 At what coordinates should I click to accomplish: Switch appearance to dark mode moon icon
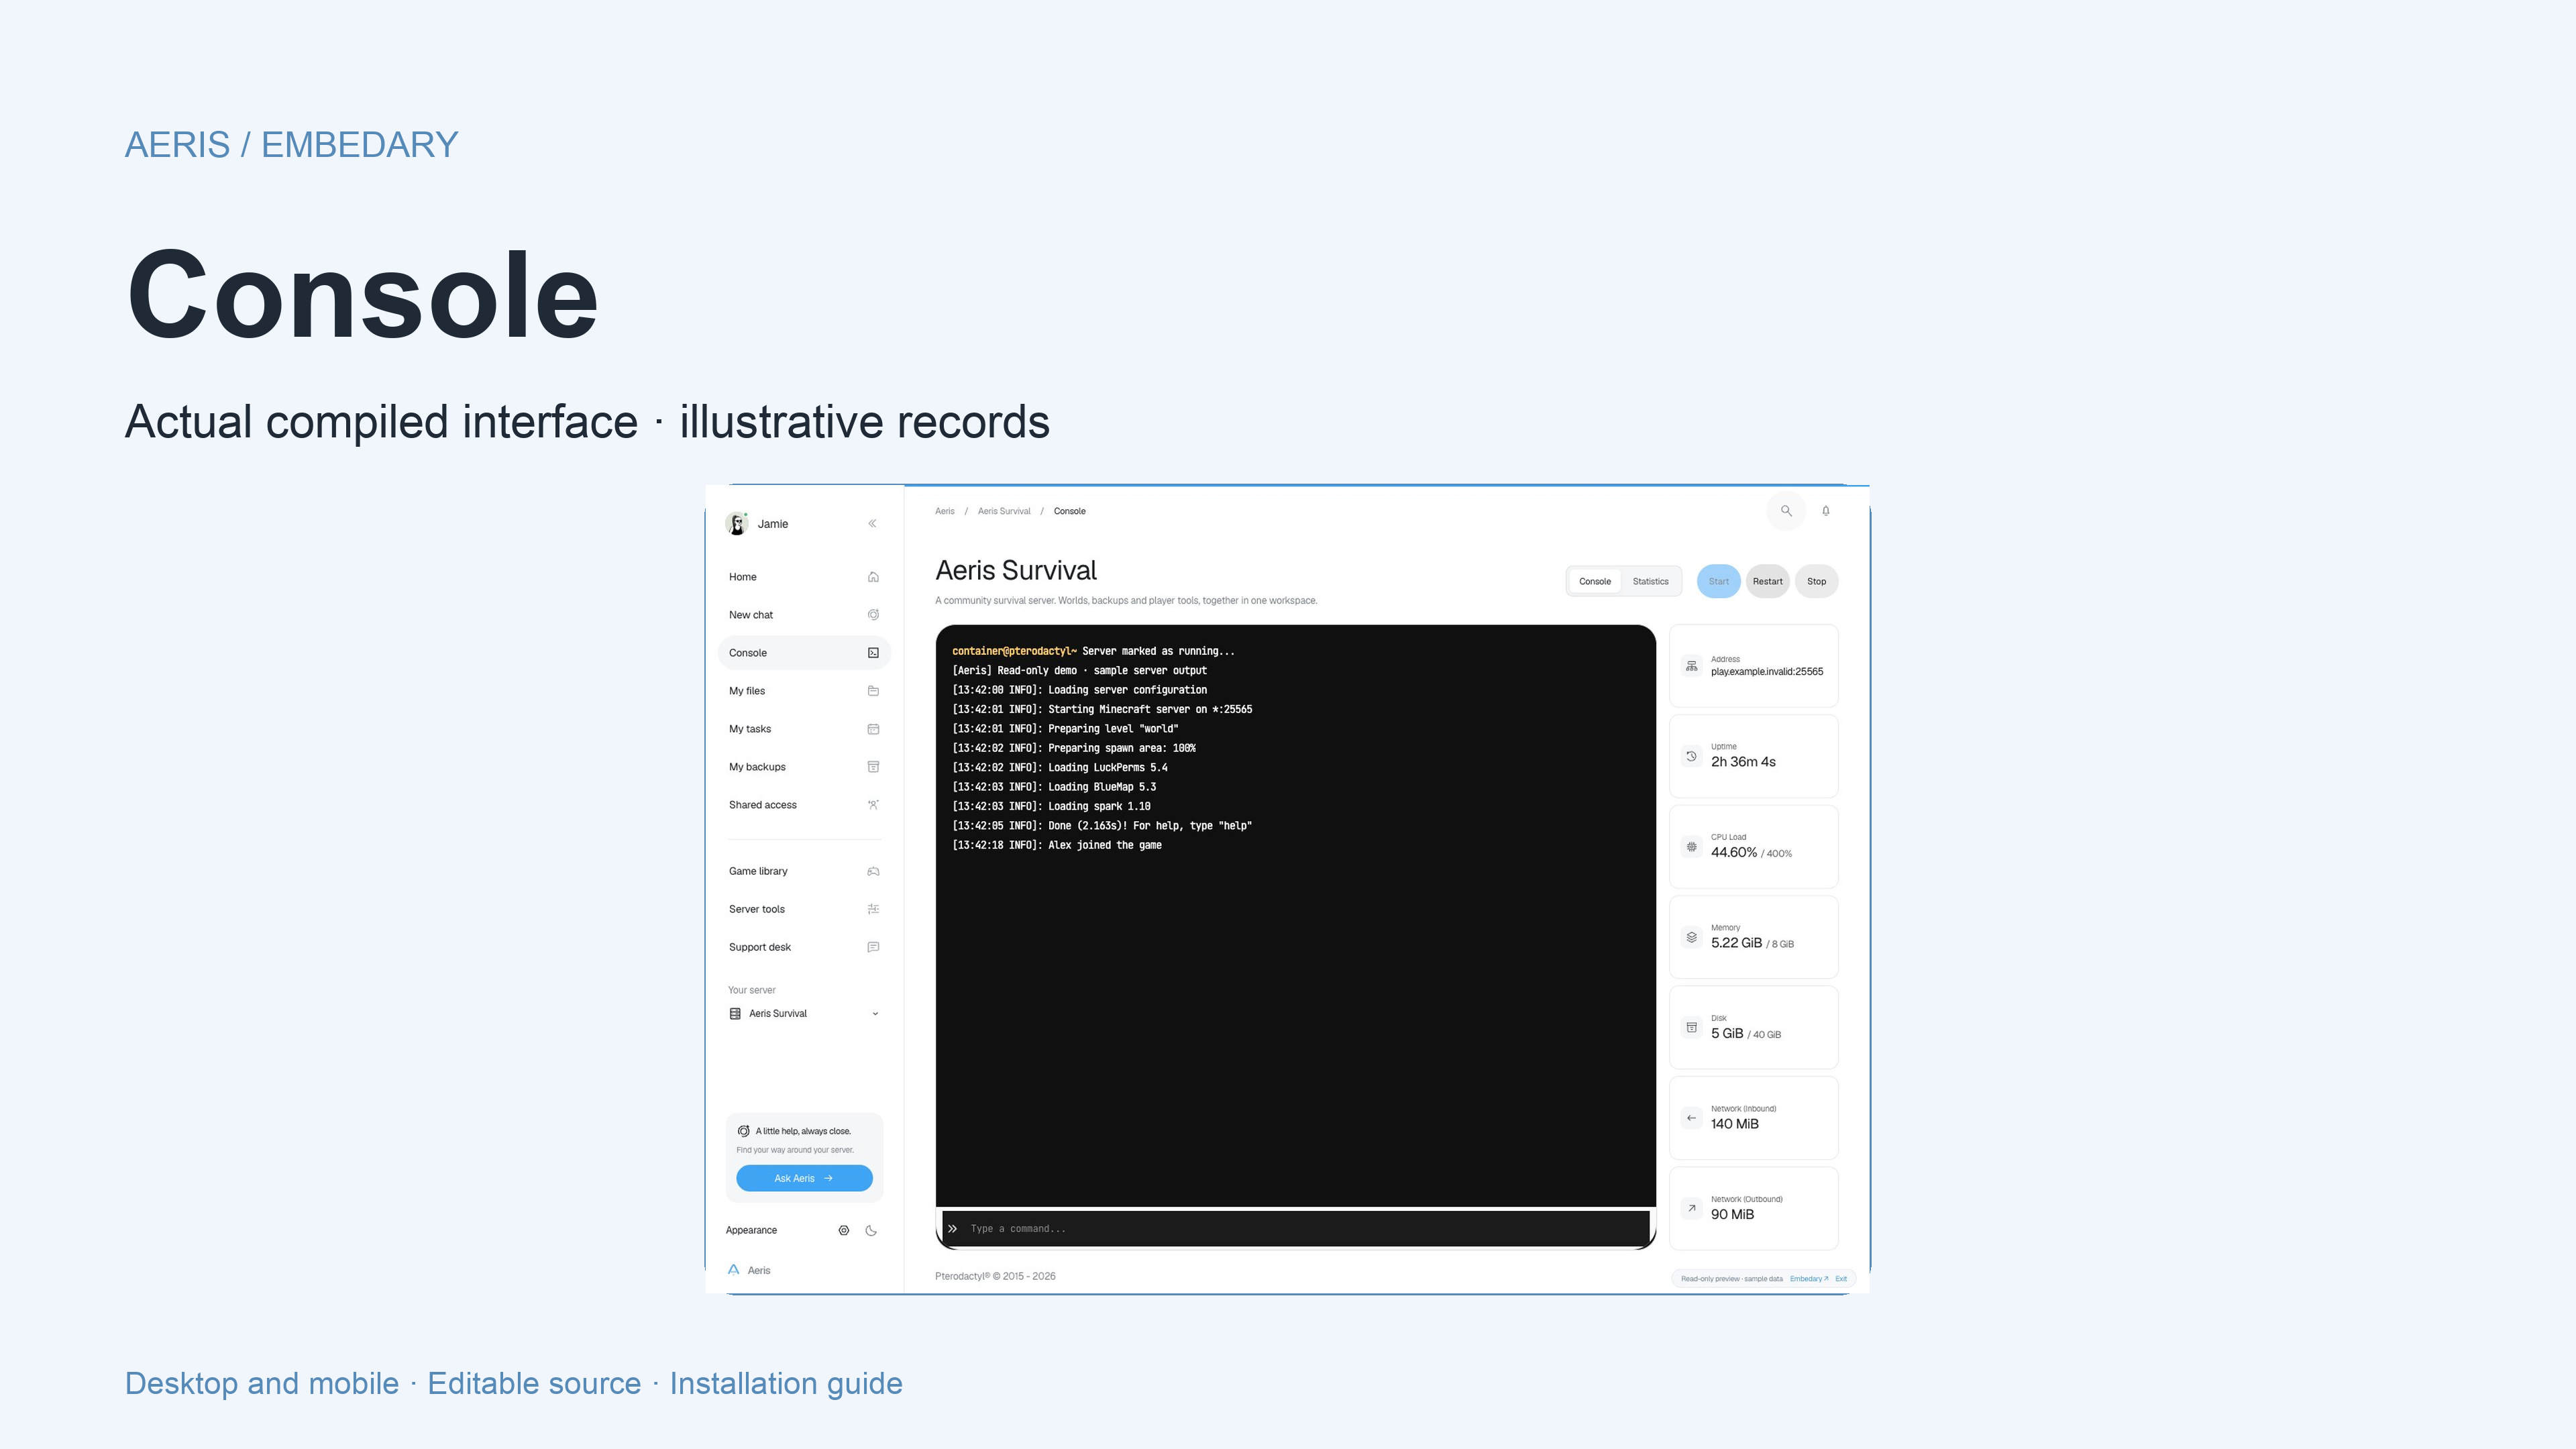pyautogui.click(x=871, y=1231)
